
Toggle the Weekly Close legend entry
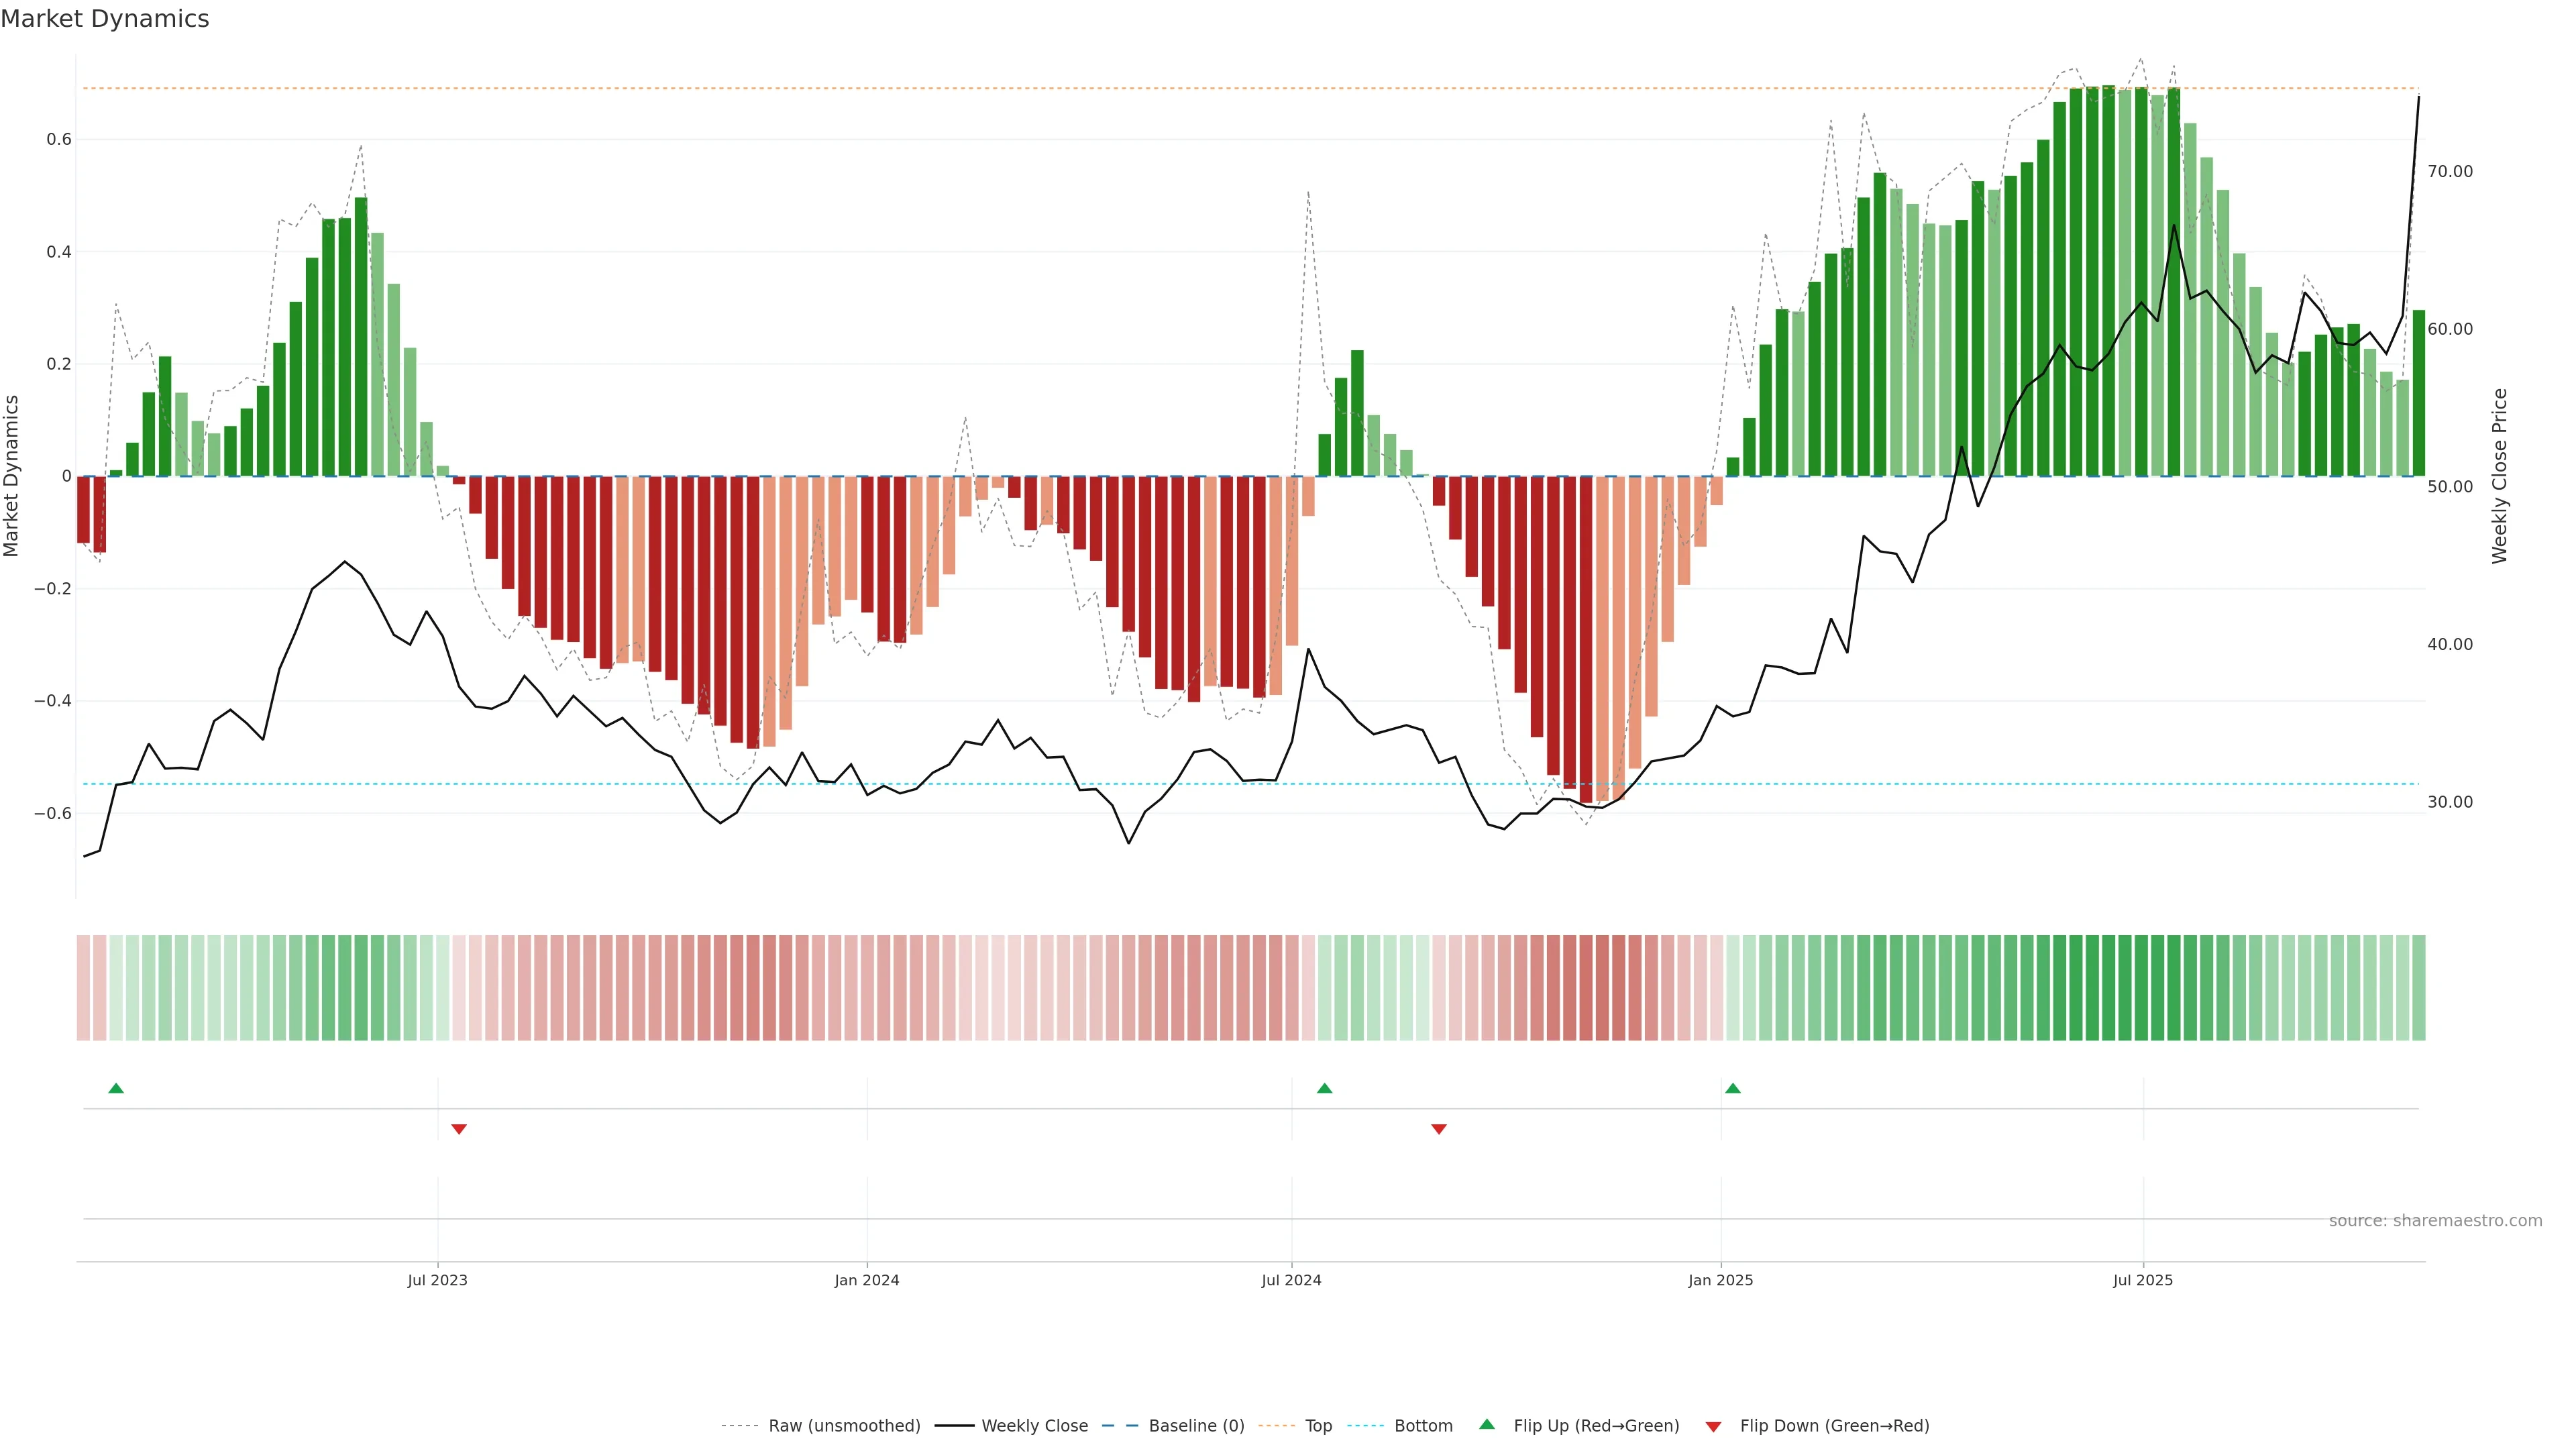[1034, 1426]
